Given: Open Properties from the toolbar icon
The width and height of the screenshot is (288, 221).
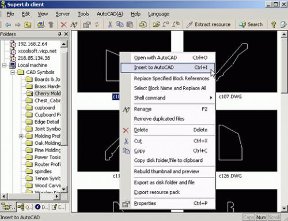Looking at the screenshot, I should 87,25.
